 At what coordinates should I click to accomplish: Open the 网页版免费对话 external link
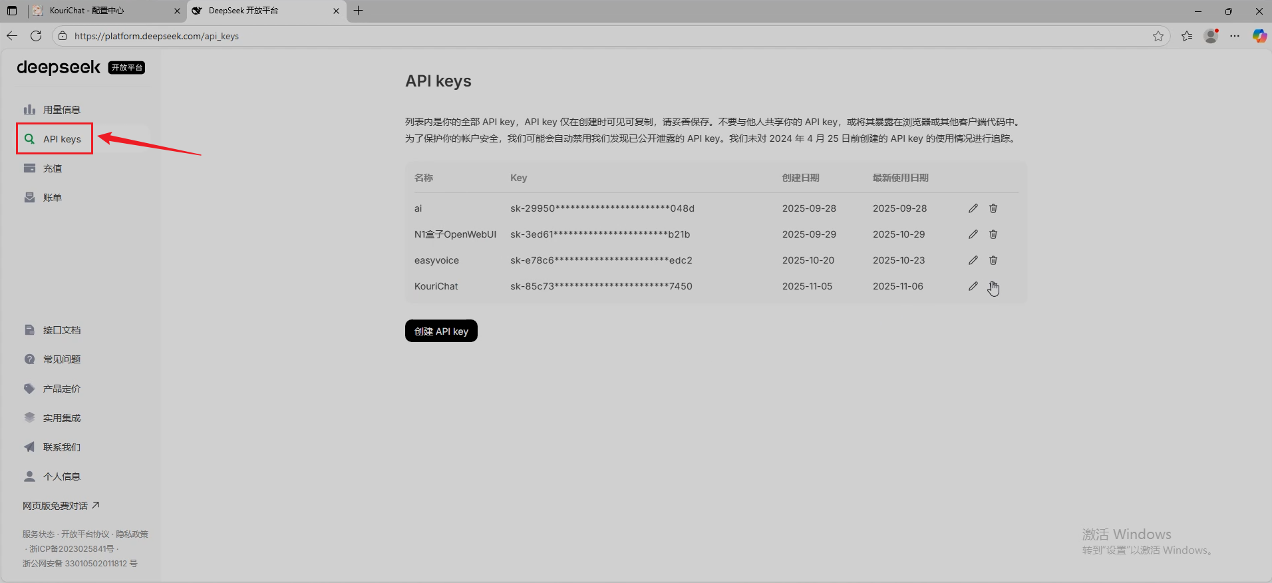pos(61,506)
